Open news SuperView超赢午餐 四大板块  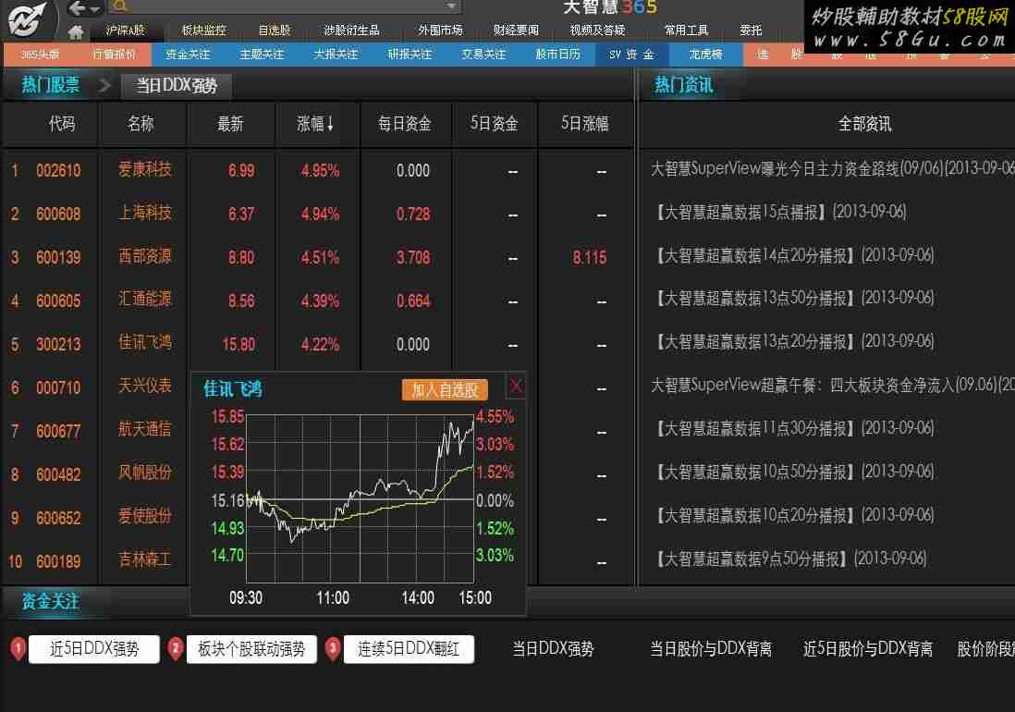click(833, 385)
